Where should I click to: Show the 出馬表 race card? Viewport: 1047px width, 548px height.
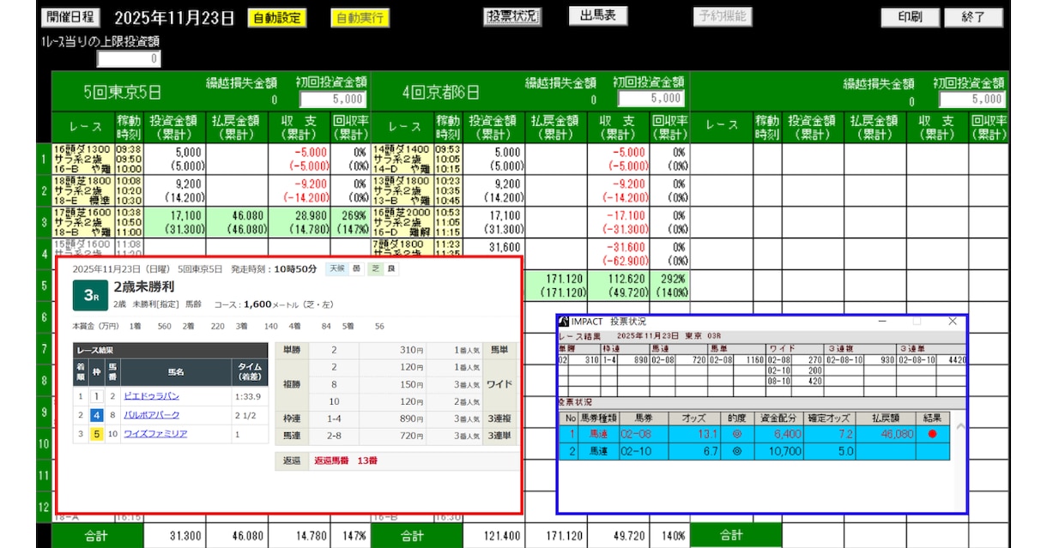tap(598, 16)
